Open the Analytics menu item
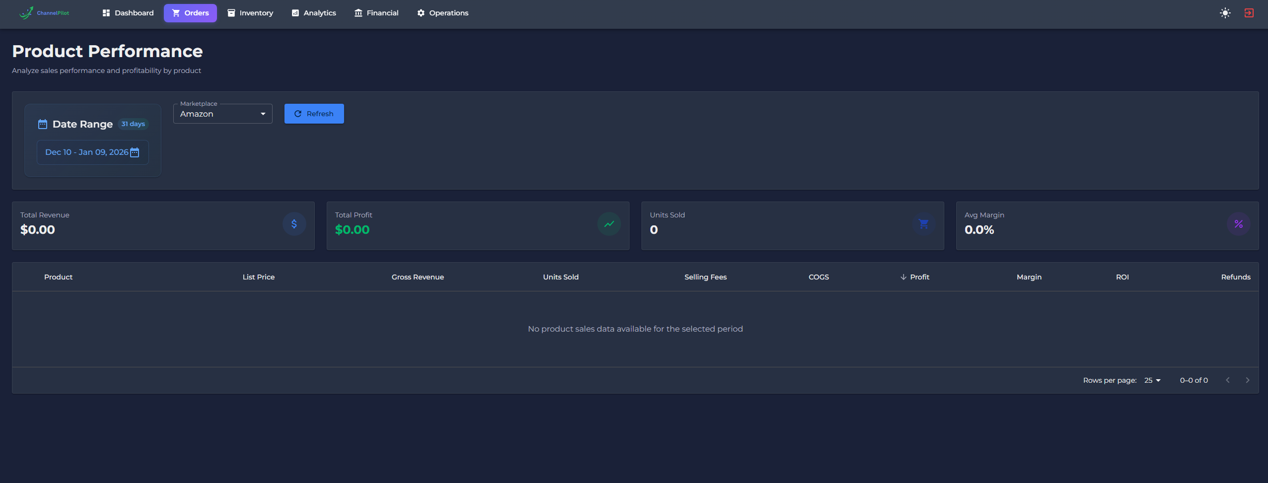 [x=314, y=13]
